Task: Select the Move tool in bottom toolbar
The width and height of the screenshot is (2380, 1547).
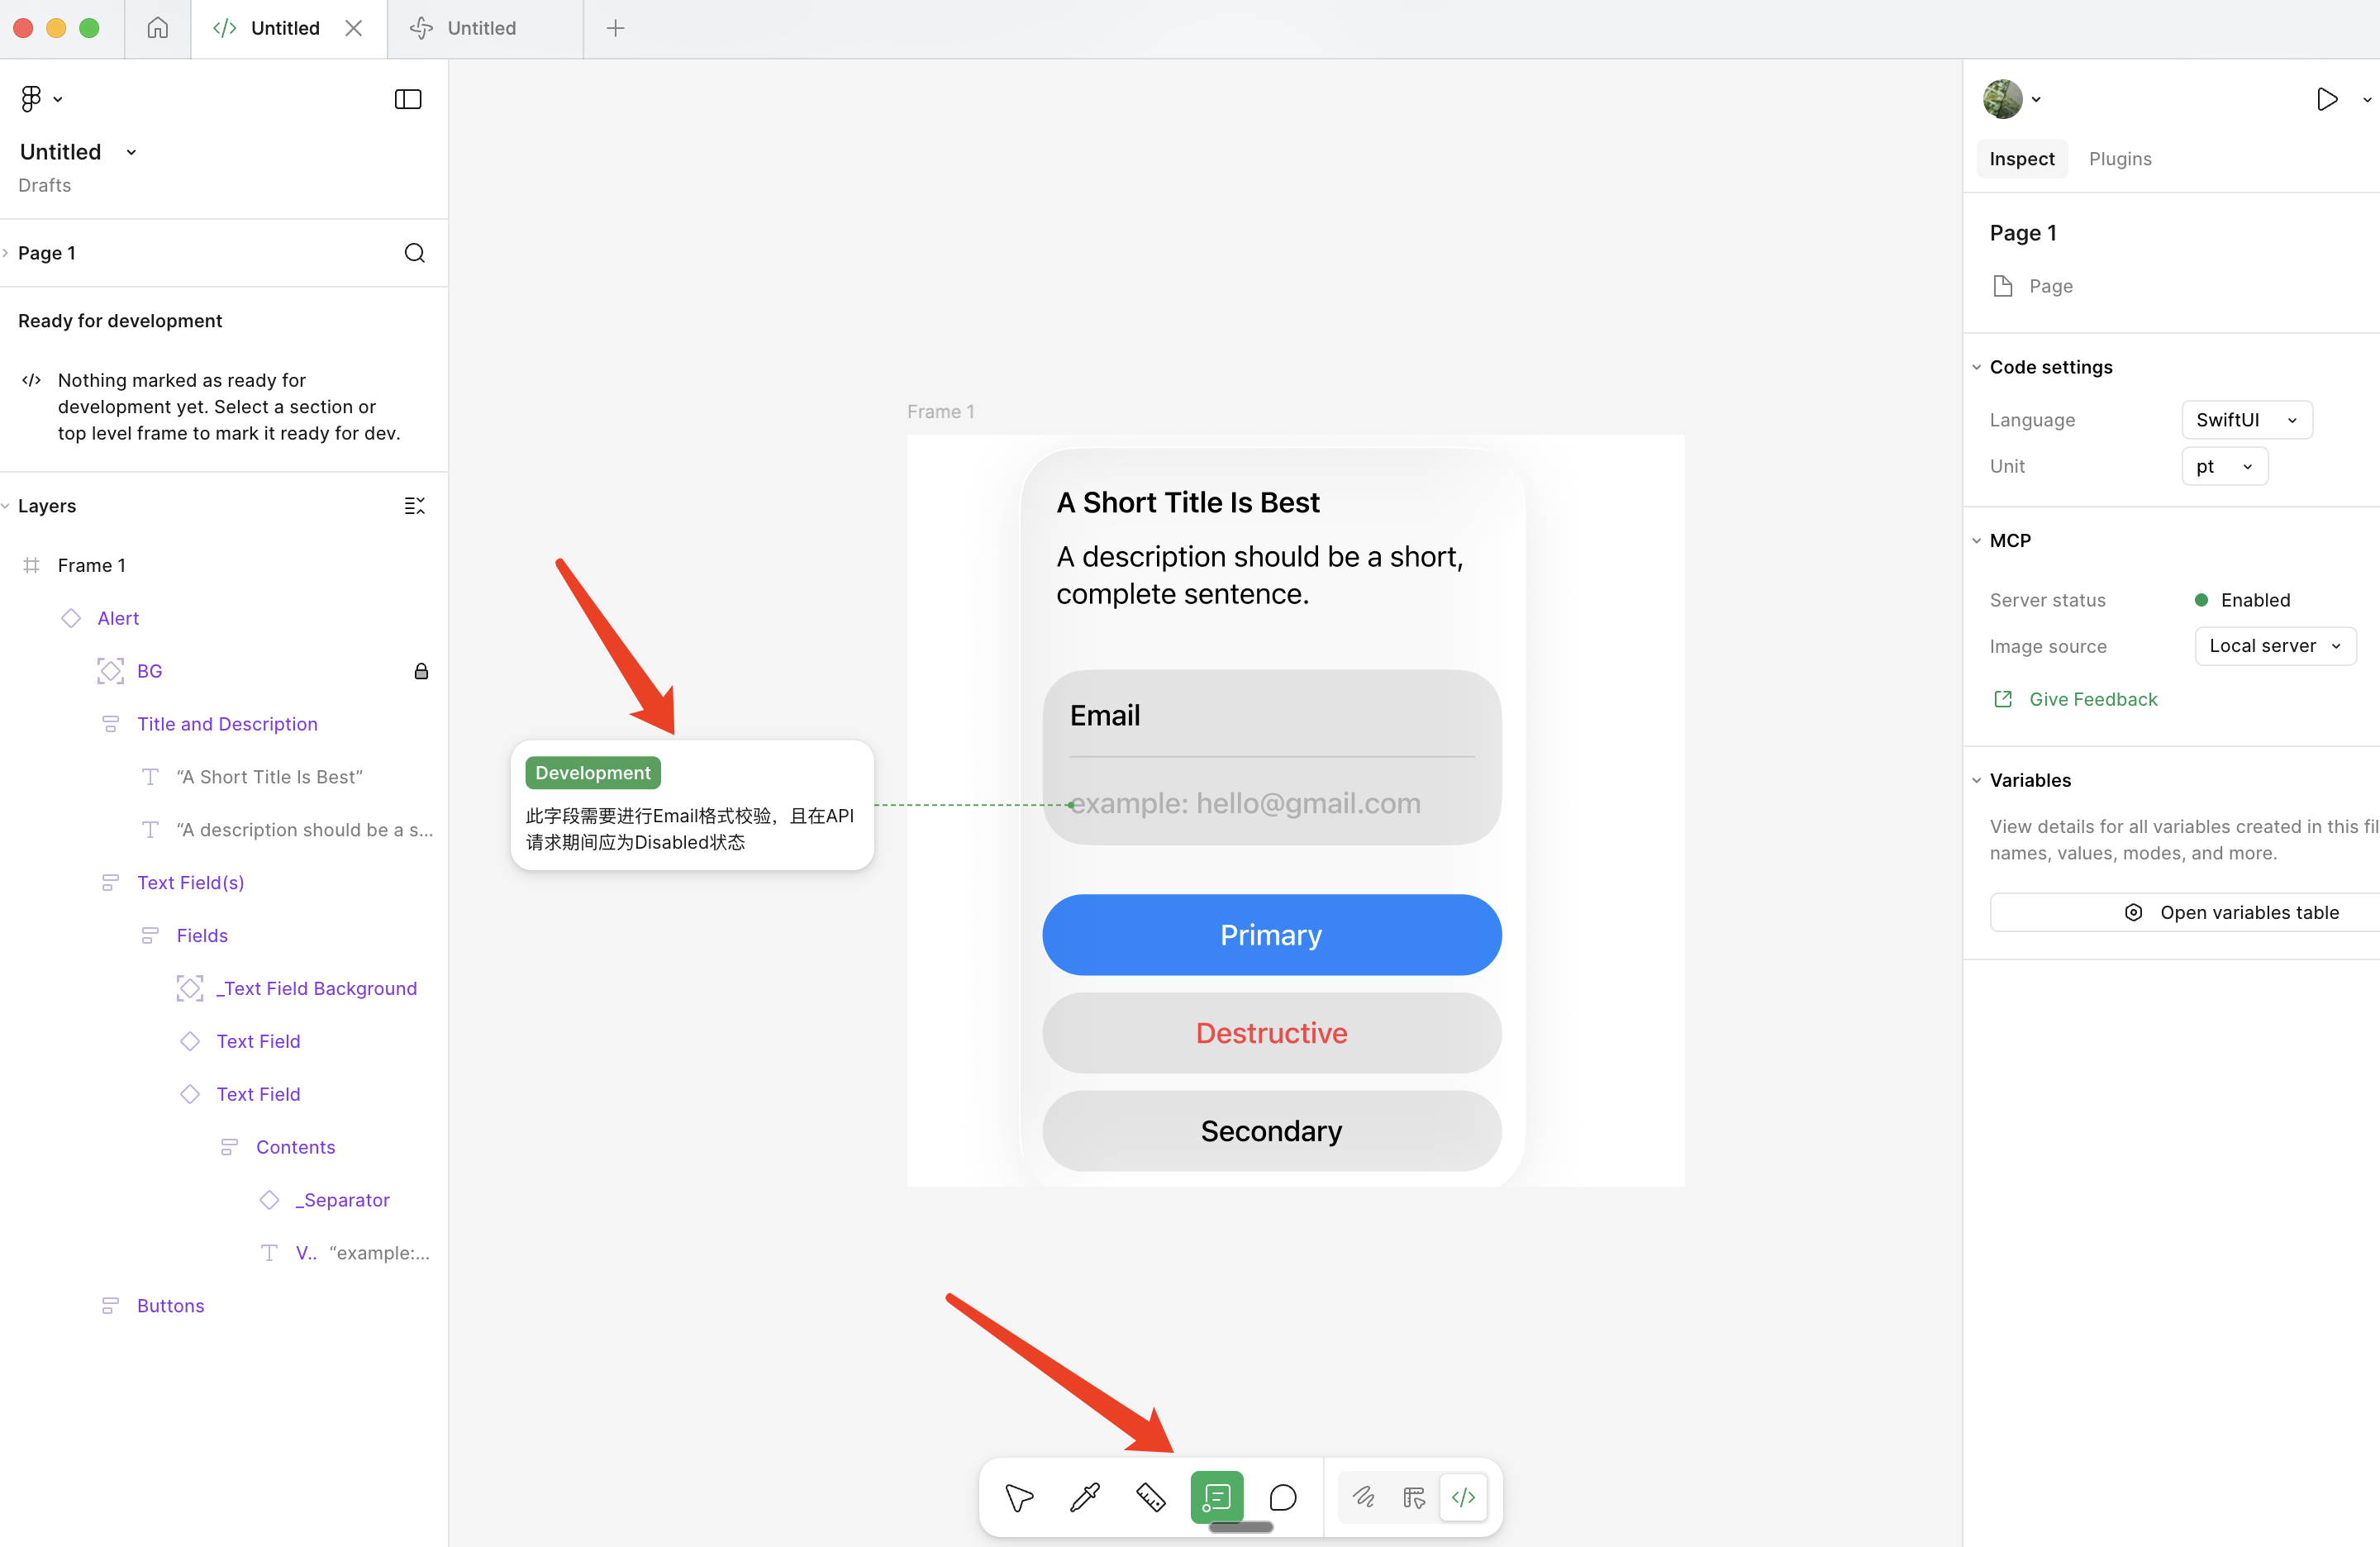Action: click(x=1018, y=1497)
